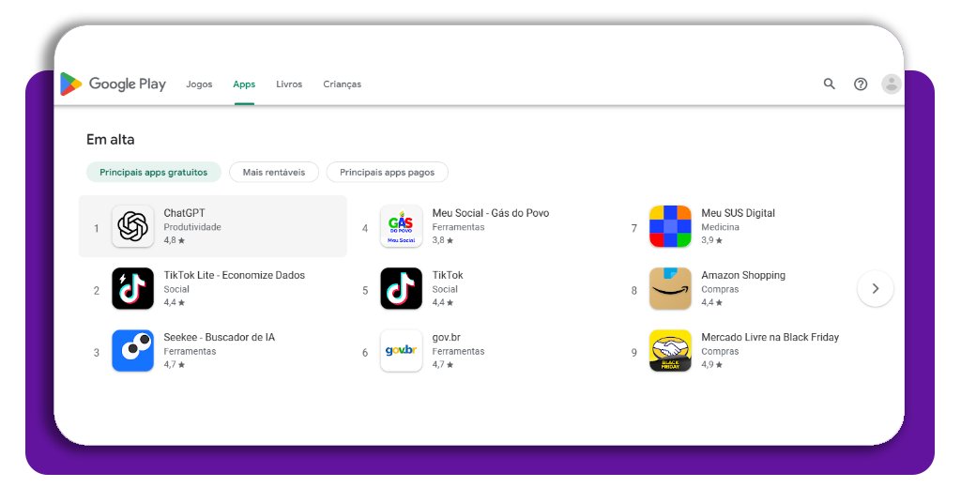Select the Principais apps pagos chip

[388, 172]
